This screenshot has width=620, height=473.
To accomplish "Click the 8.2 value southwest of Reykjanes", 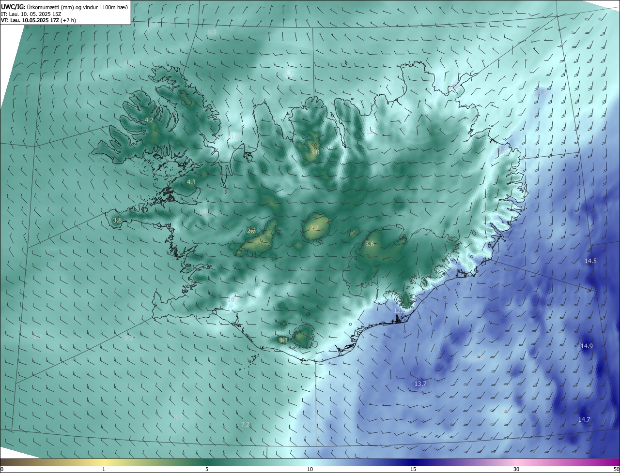I will (129, 338).
